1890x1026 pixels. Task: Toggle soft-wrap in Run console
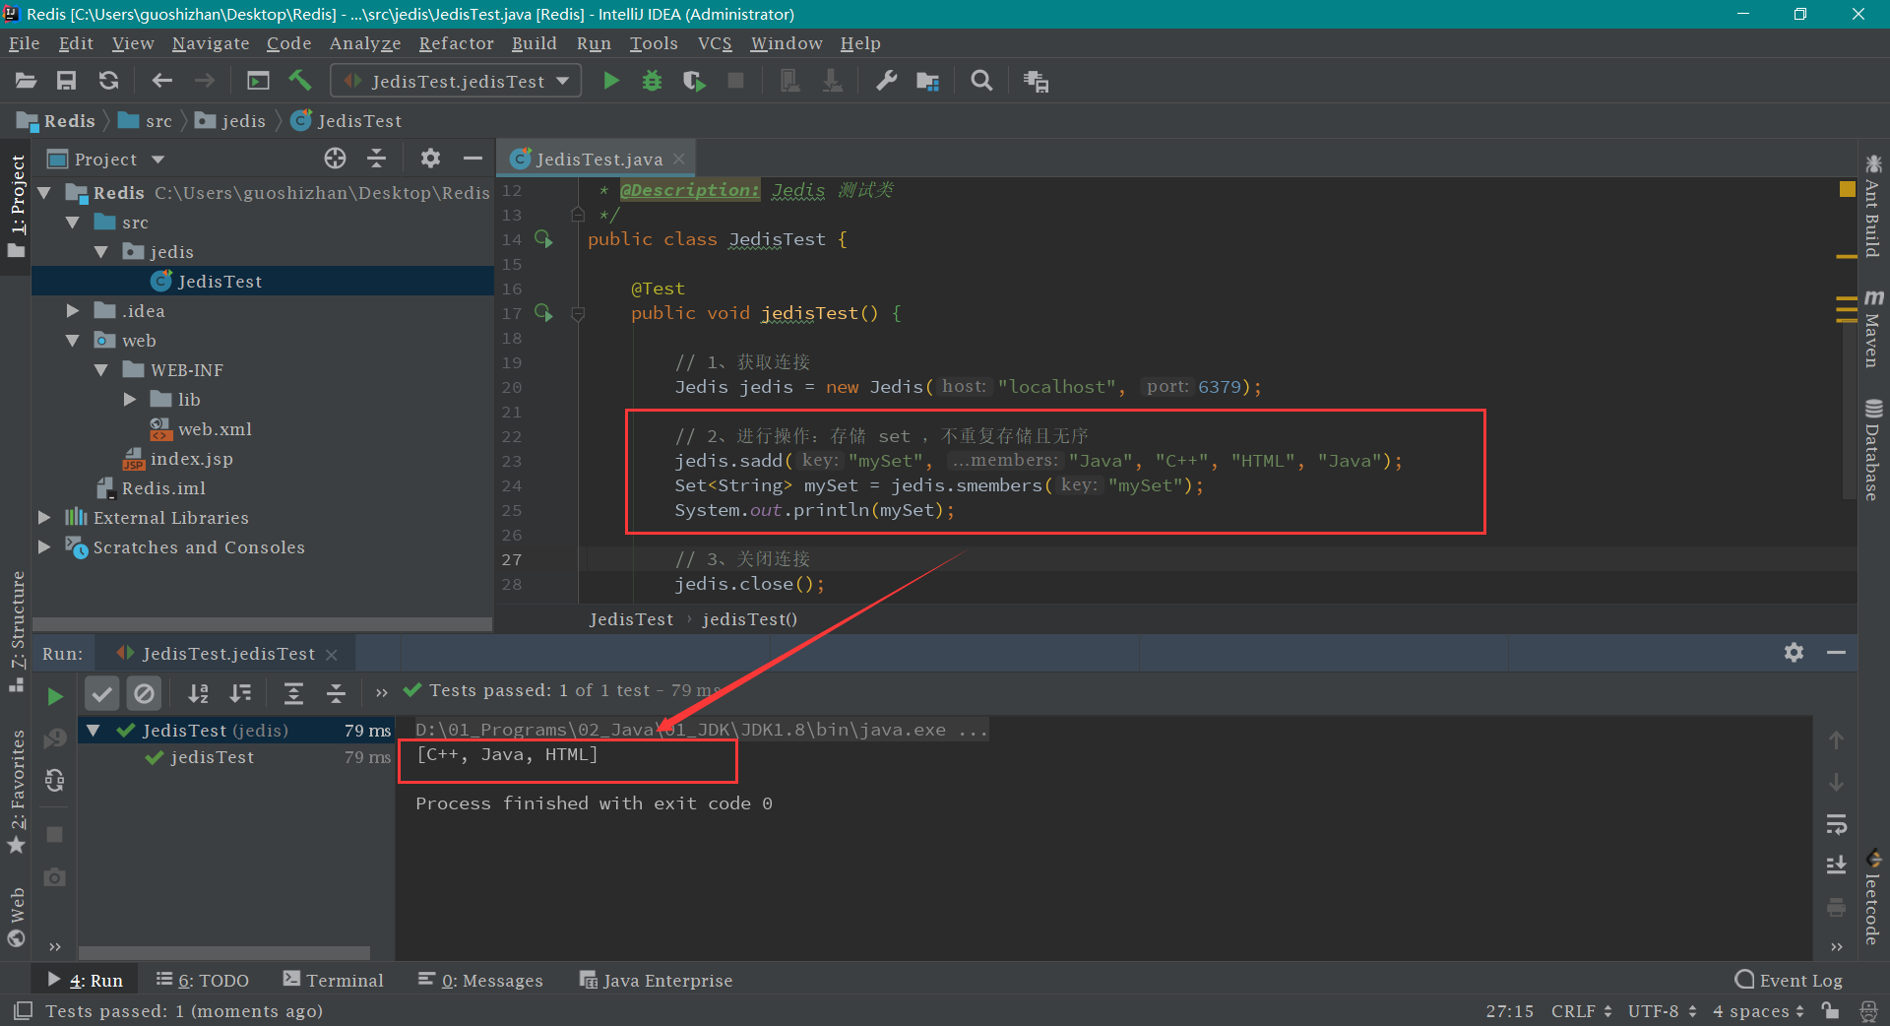point(1836,823)
